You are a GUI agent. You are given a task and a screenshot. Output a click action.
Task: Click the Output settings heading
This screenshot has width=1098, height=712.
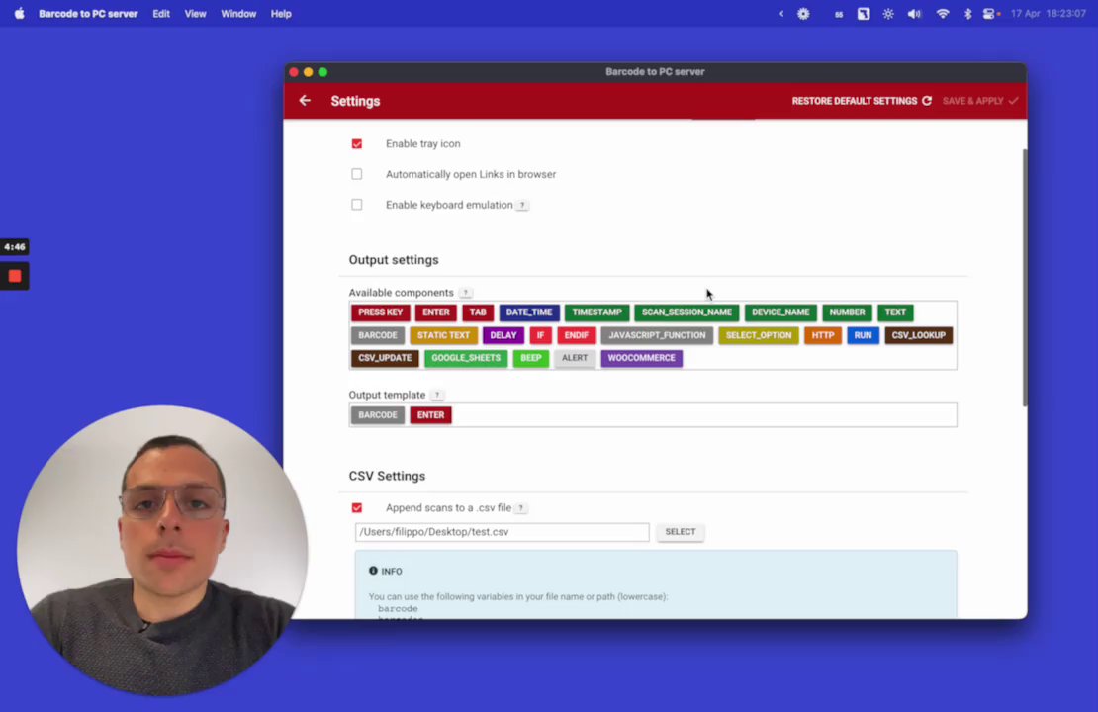(394, 260)
